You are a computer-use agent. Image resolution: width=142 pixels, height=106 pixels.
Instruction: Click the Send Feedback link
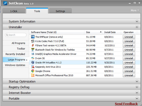pos(126,104)
